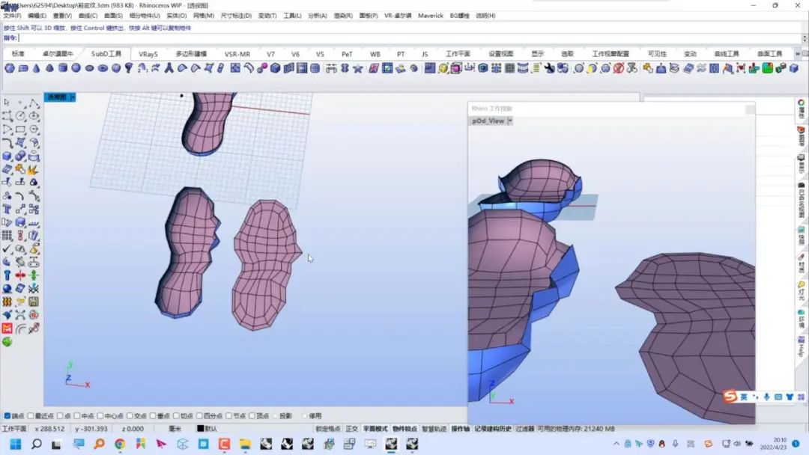Enable the 顶点 vertex osnap checkbox

pos(252,416)
